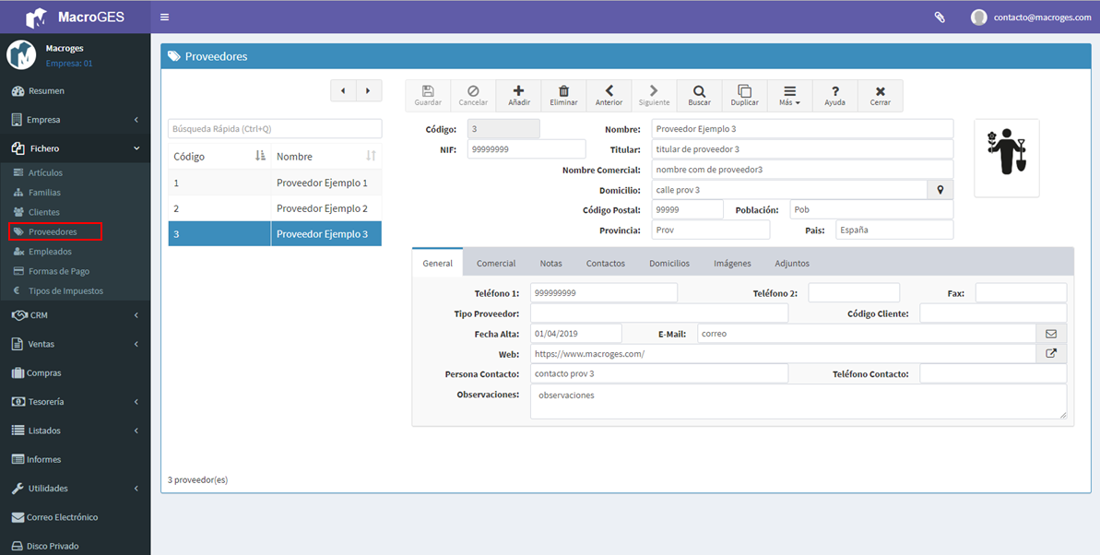Select Proveedor Ejemplo 3 row in the list

click(275, 233)
